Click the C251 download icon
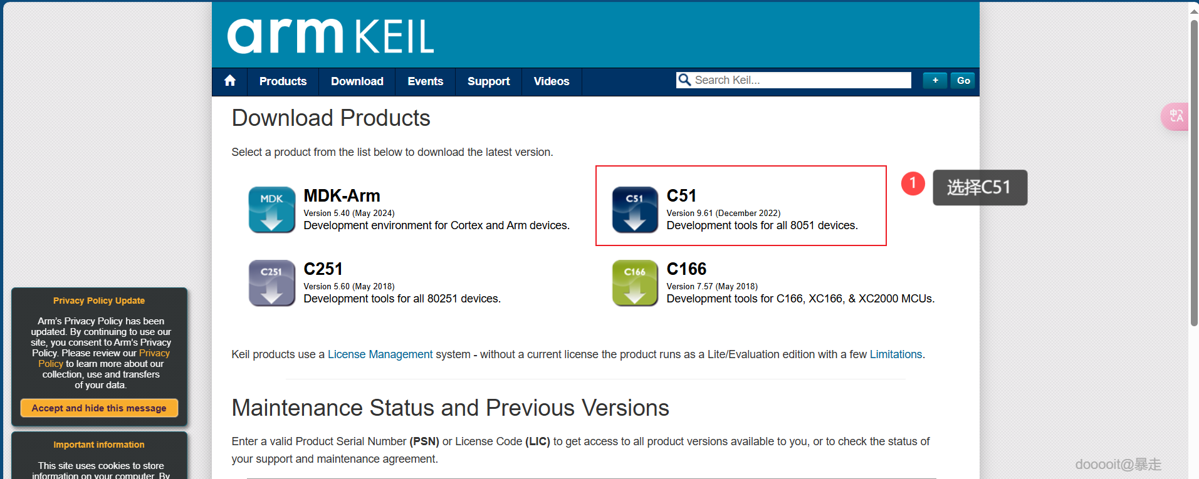The height and width of the screenshot is (479, 1199). coord(271,283)
